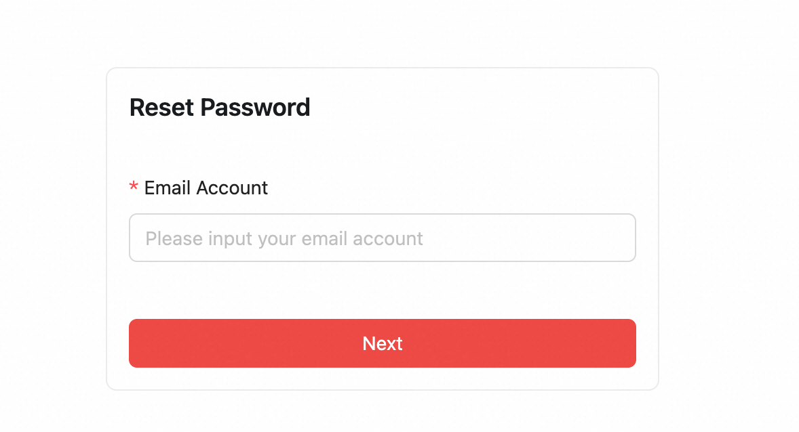799x432 pixels.
Task: Click the 'Please input your email account' placeholder
Action: pos(284,238)
